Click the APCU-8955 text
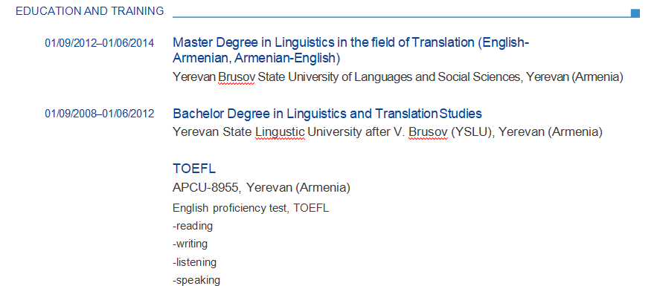657x286 pixels. (x=207, y=187)
